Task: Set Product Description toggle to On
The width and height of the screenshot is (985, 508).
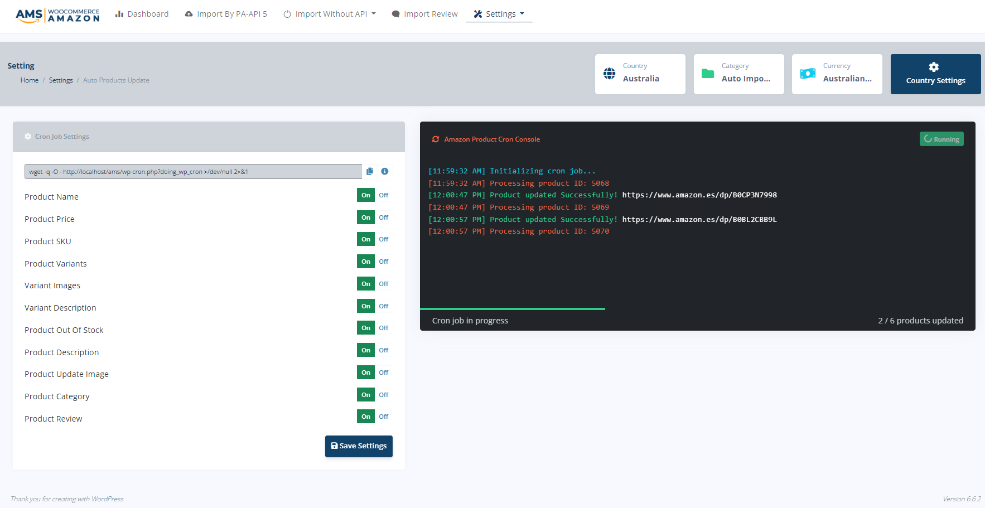Action: tap(366, 350)
